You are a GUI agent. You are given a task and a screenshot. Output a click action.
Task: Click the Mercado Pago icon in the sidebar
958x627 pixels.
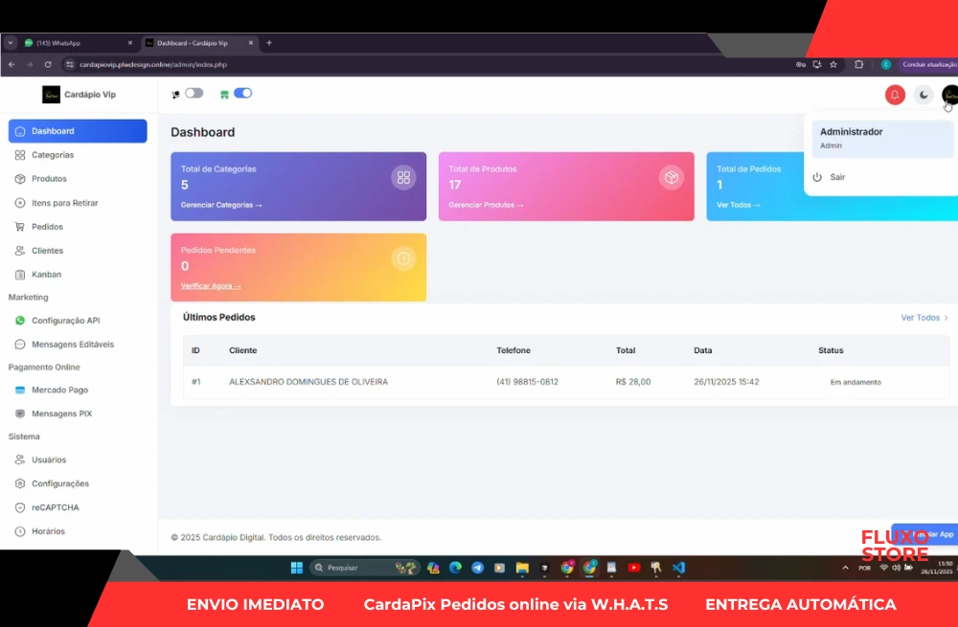pos(20,391)
